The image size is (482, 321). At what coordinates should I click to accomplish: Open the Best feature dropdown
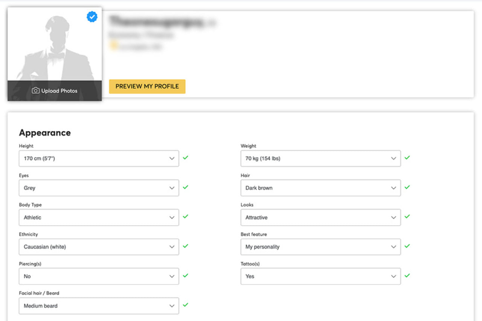320,247
